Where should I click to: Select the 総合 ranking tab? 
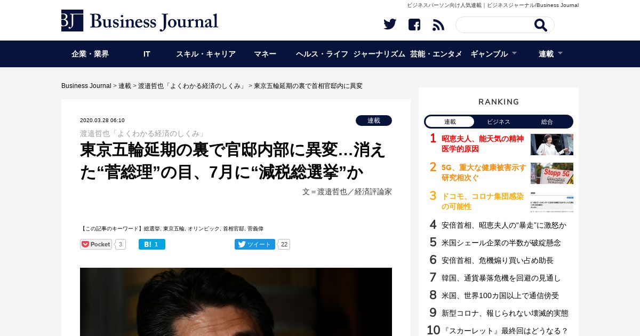(547, 122)
